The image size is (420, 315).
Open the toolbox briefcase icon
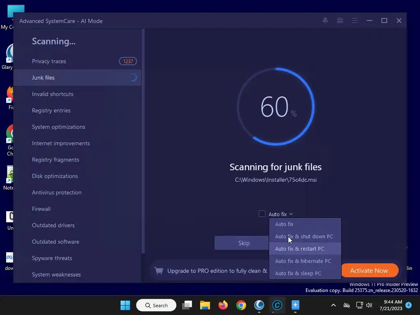[x=340, y=21]
